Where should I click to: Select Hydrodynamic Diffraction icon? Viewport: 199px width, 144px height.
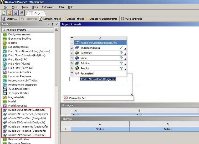click(5, 81)
